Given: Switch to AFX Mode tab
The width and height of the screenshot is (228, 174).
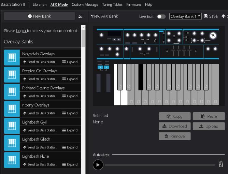Looking at the screenshot, I should click(59, 4).
